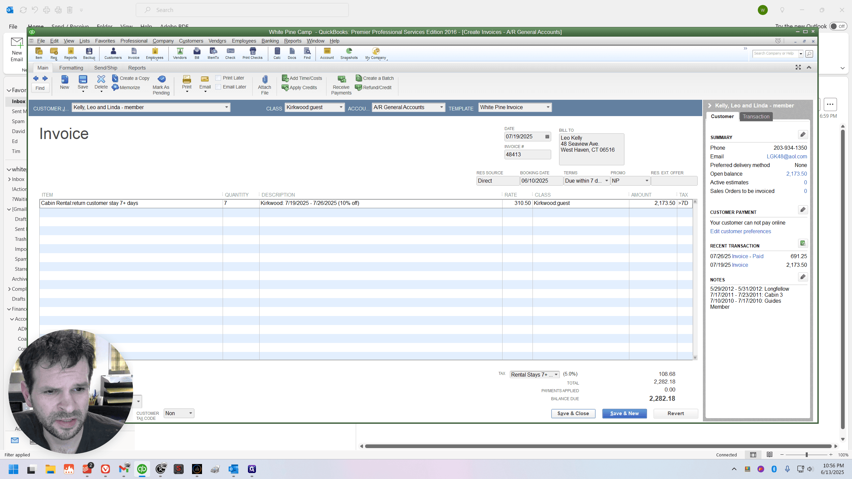Viewport: 852px width, 479px height.
Task: Edit the Summary section with pencil icon
Action: (803, 134)
